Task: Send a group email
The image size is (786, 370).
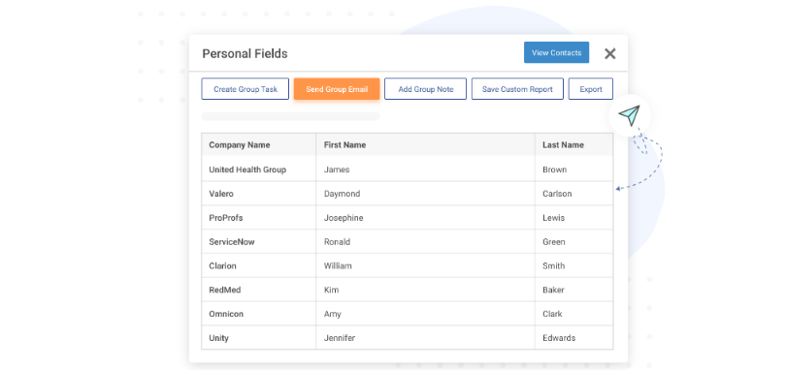Action: click(x=337, y=89)
